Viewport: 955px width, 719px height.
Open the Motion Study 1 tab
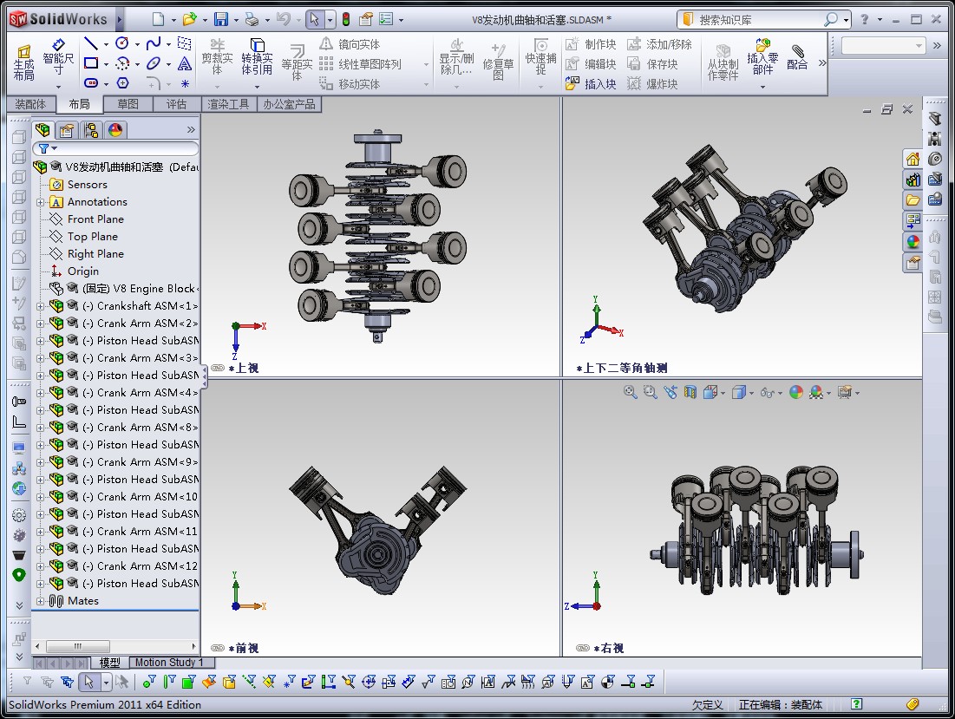pyautogui.click(x=170, y=662)
